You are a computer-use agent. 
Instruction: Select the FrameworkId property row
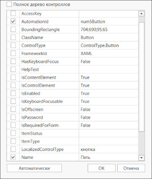click(x=73, y=53)
